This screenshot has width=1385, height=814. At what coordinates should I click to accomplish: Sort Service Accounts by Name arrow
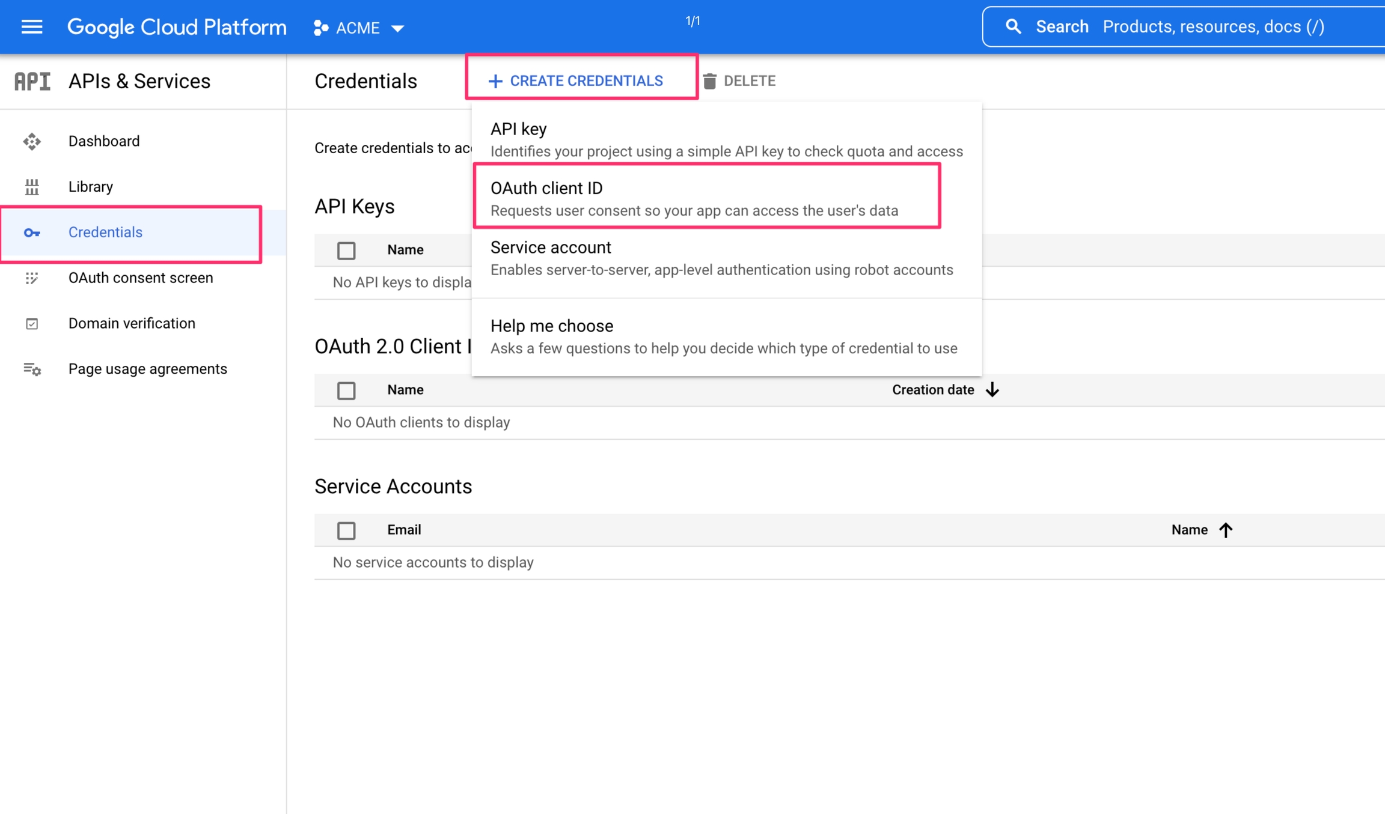[1225, 530]
